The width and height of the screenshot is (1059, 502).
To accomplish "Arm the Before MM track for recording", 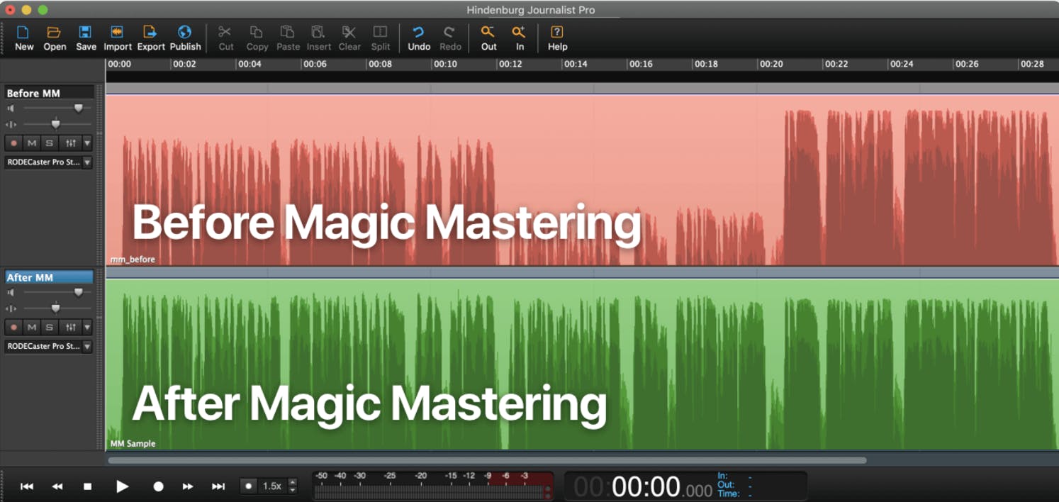I will pos(13,143).
